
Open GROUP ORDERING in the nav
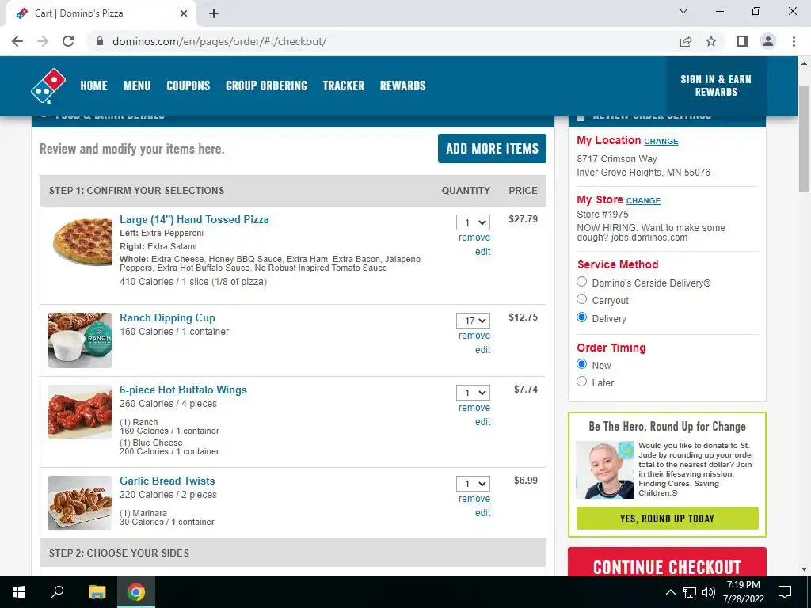266,85
